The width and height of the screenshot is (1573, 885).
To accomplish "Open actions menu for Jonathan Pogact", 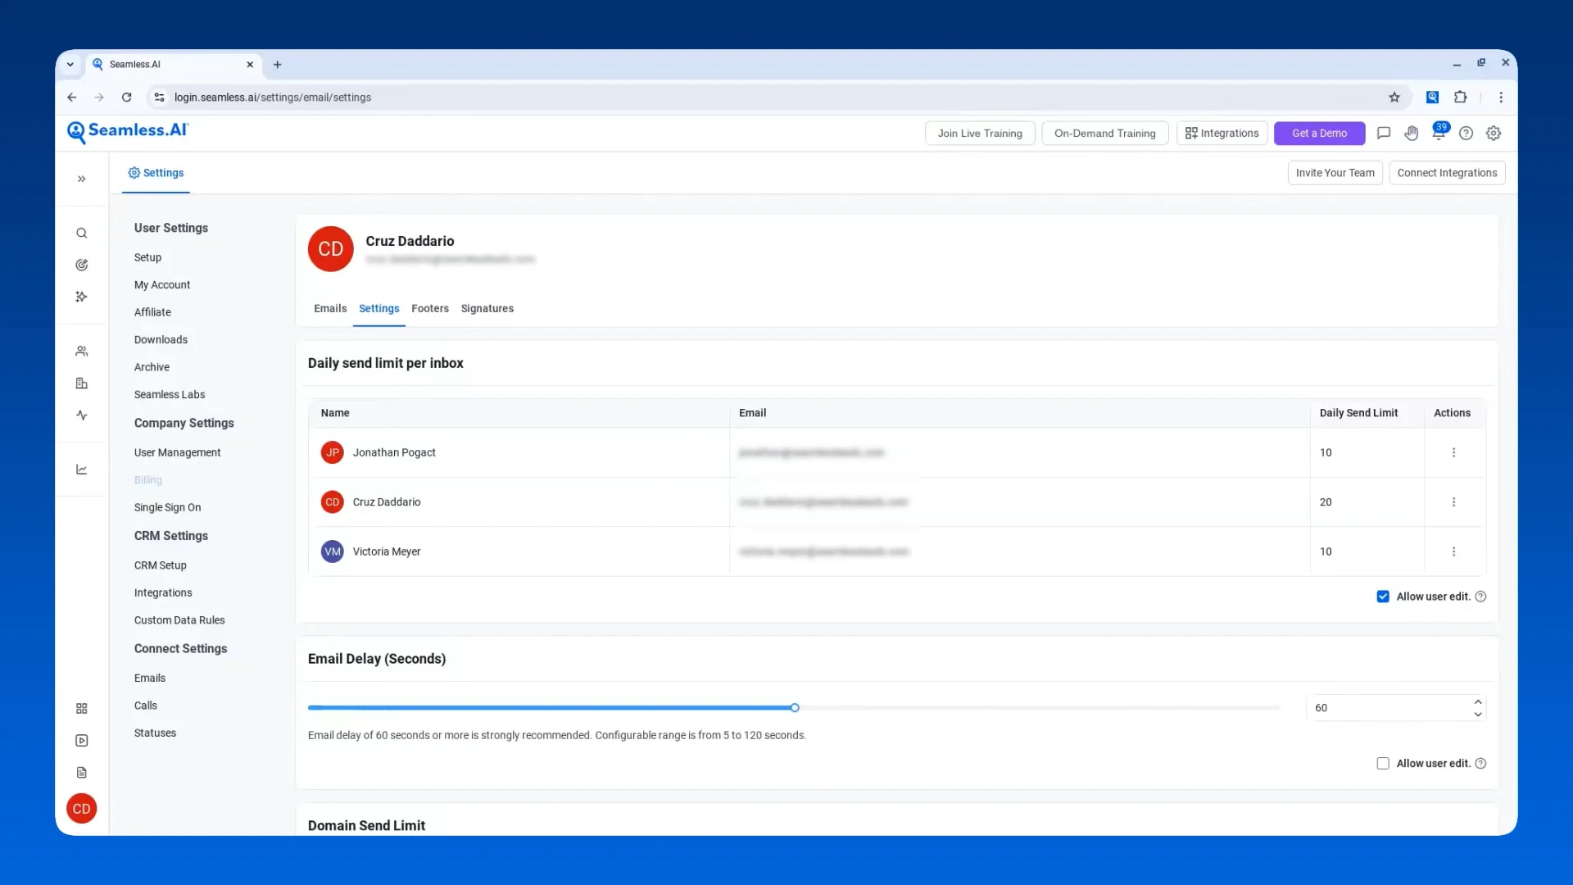I will (x=1453, y=452).
